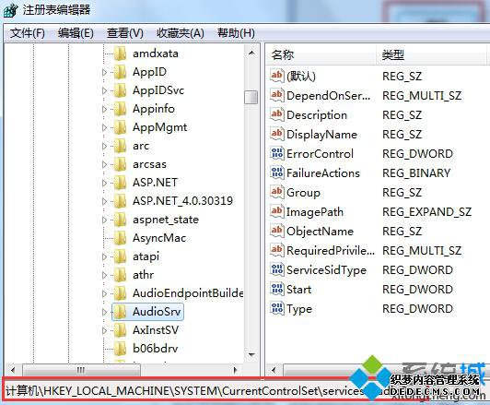The width and height of the screenshot is (490, 405).
Task: Open the 文件(F) menu
Action: pyautogui.click(x=28, y=33)
